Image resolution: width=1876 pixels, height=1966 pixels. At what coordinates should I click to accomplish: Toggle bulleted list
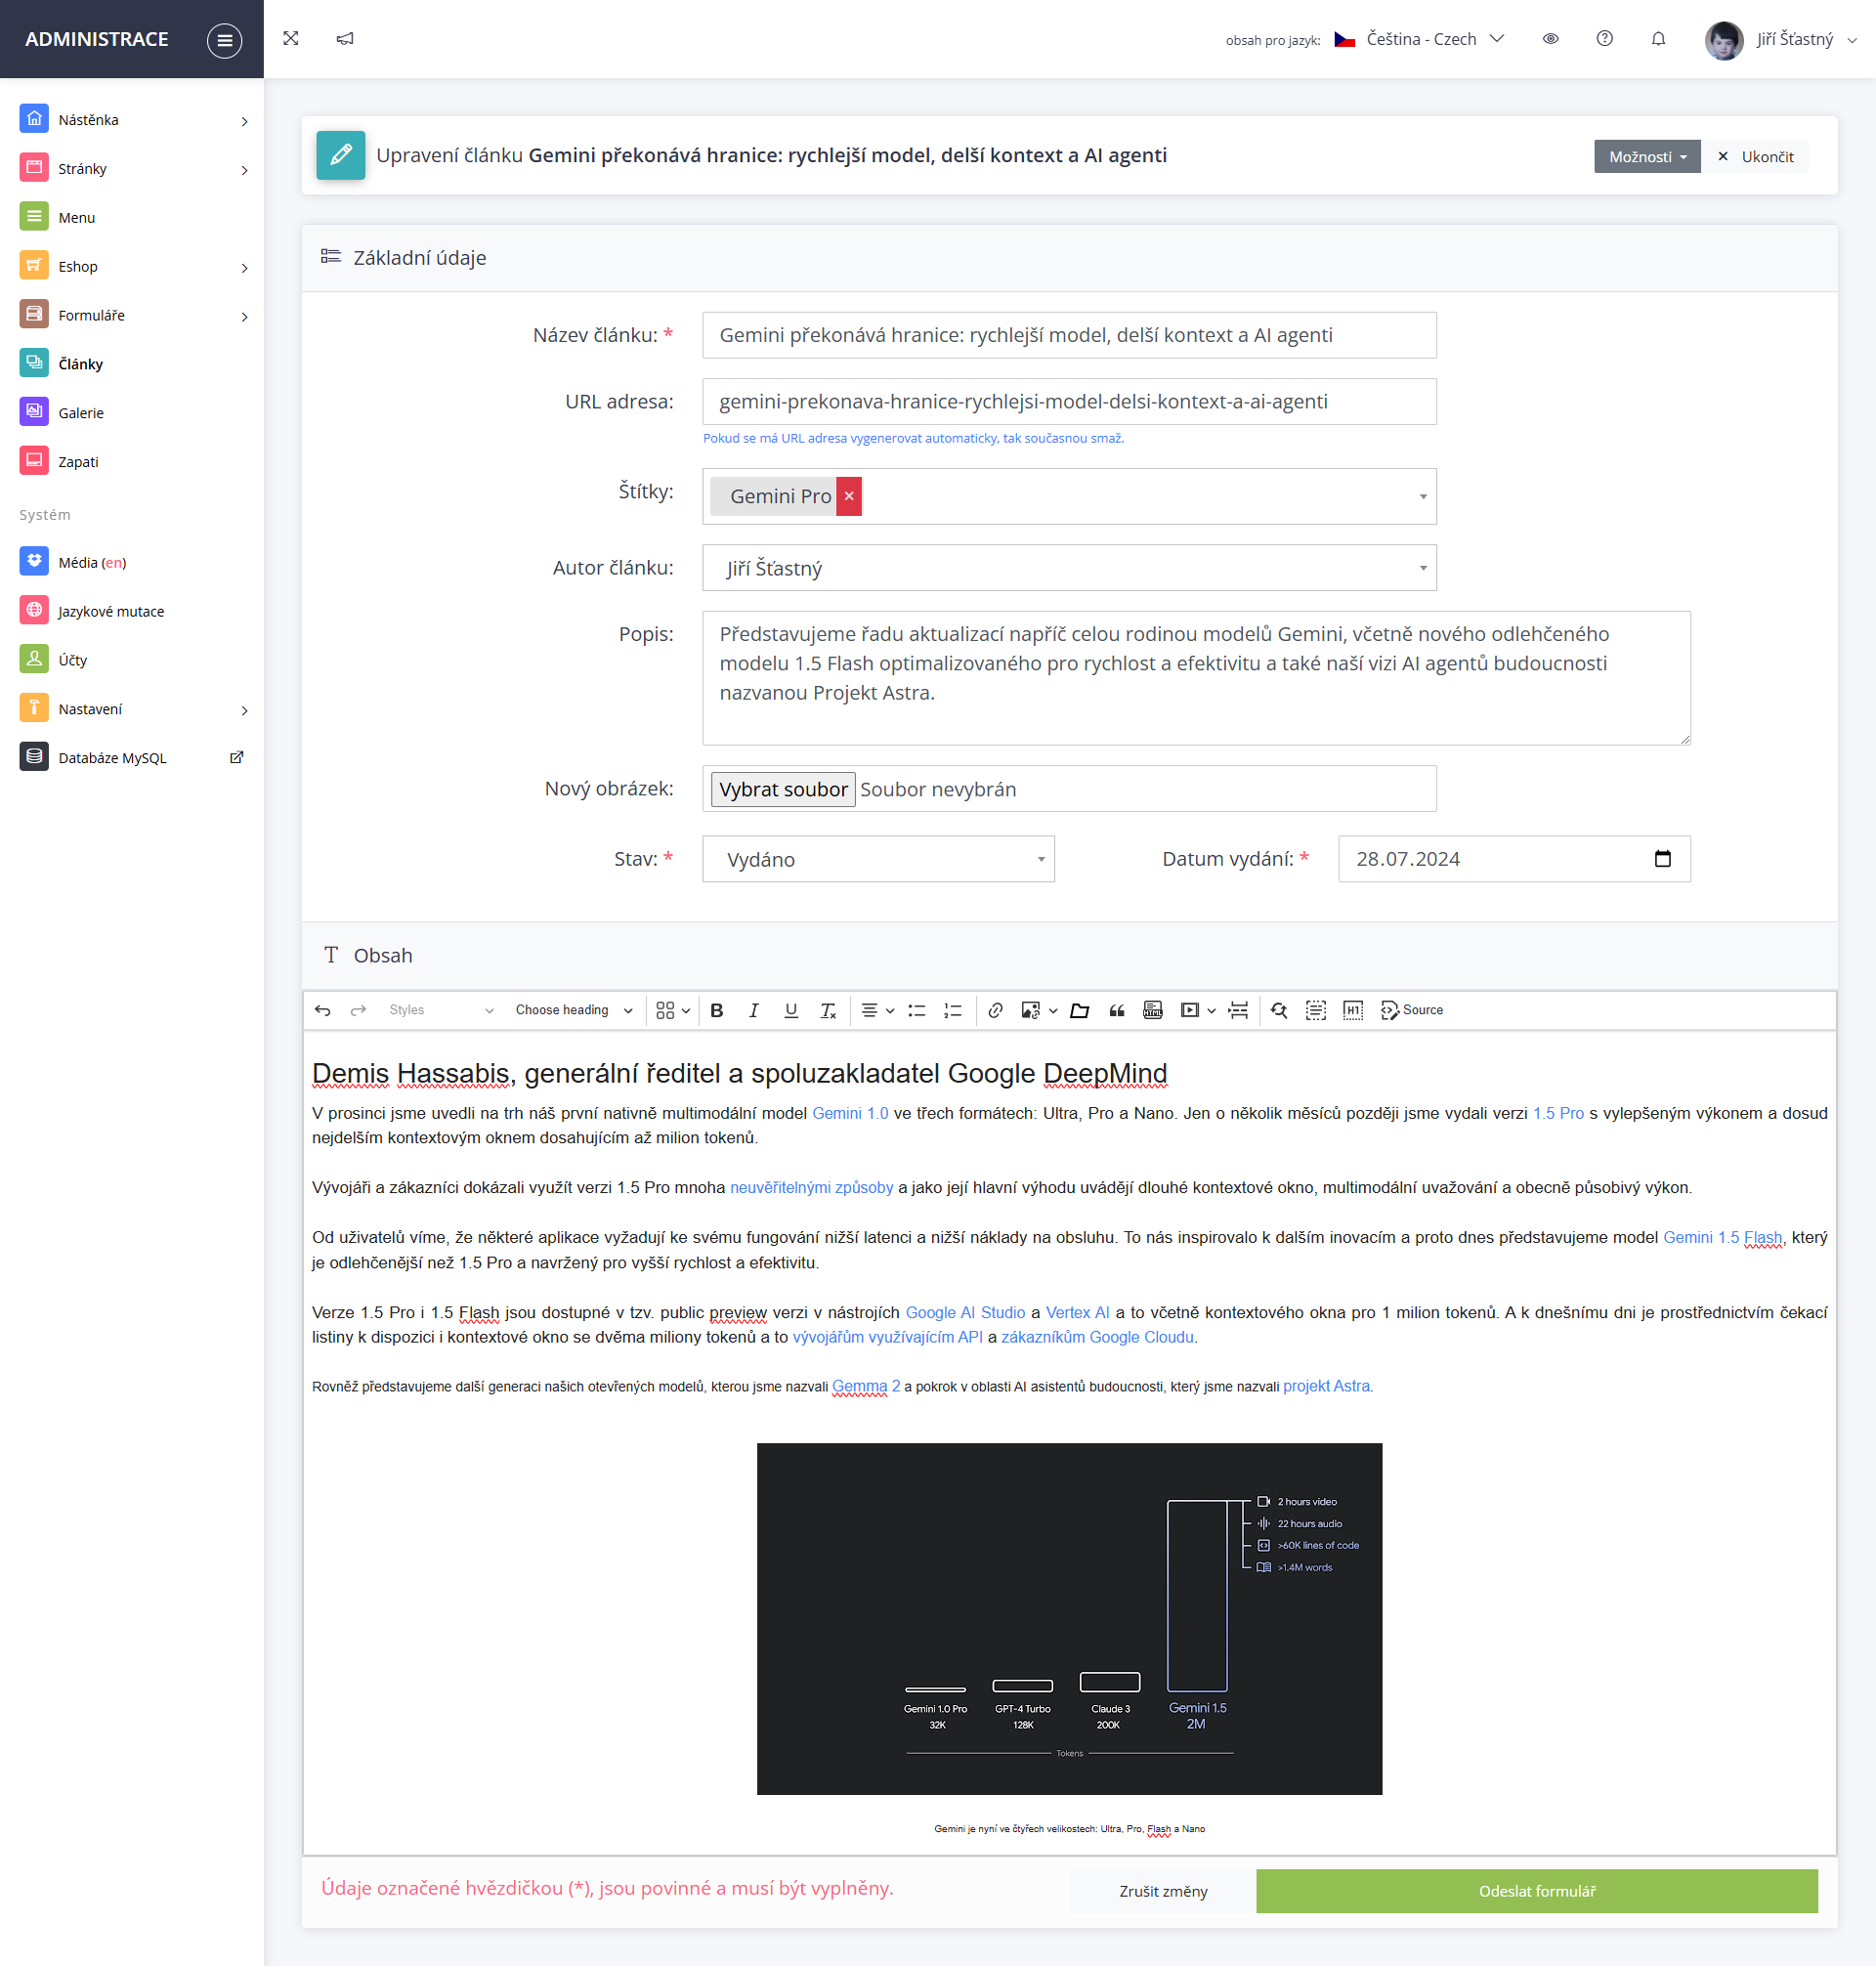916,1010
